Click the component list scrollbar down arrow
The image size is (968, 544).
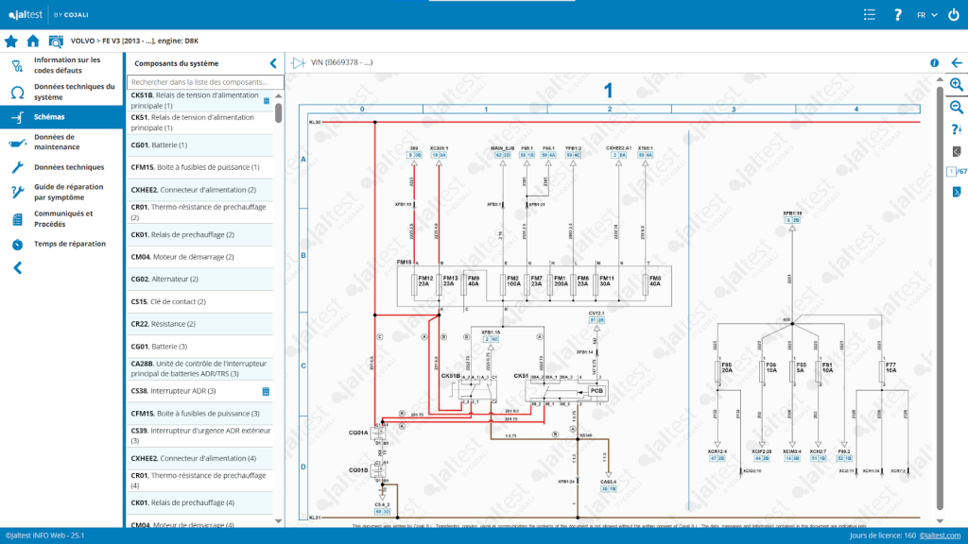[x=279, y=520]
